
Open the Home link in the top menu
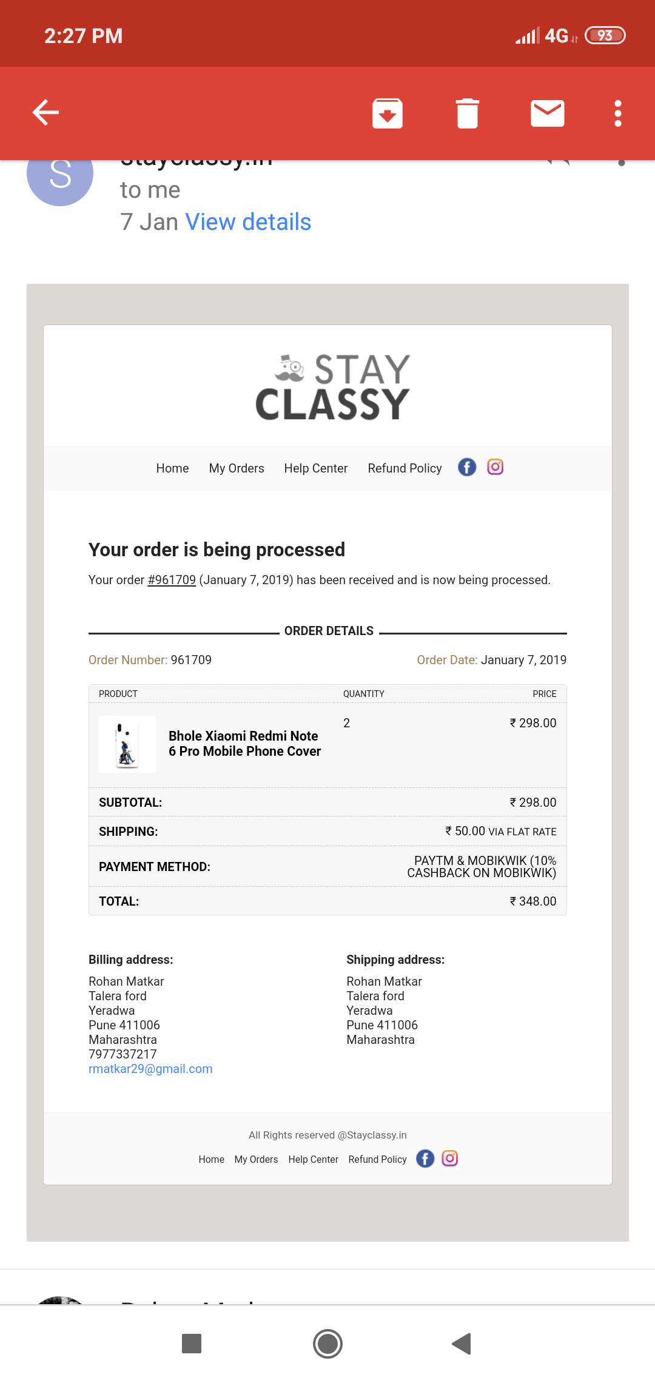172,468
